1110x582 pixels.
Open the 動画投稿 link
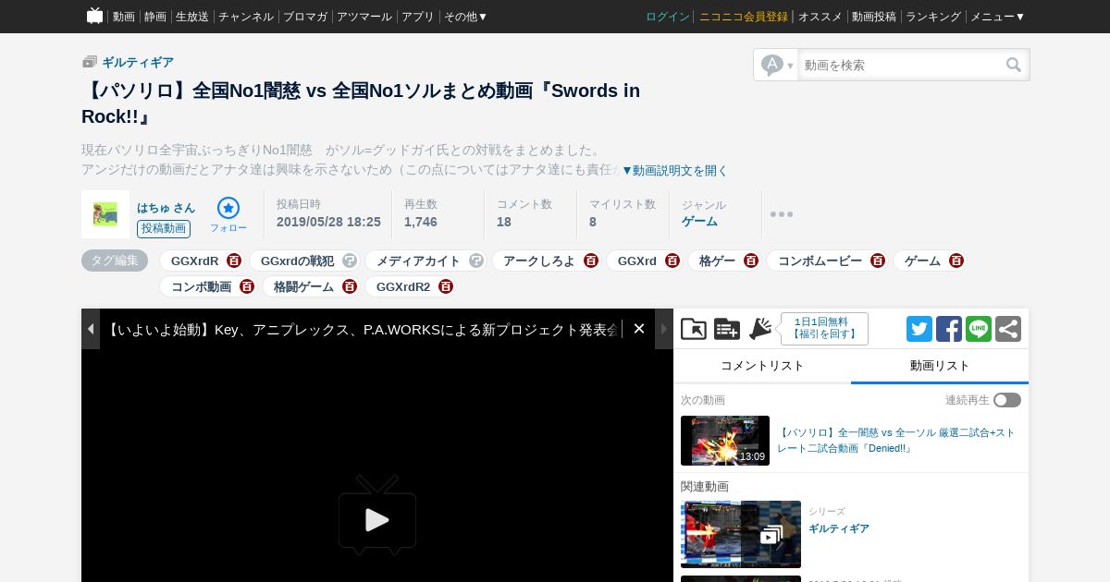tap(874, 17)
